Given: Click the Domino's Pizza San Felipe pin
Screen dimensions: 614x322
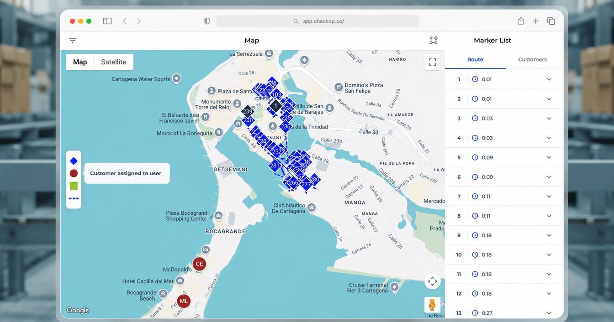Looking at the screenshot, I should pos(339,87).
